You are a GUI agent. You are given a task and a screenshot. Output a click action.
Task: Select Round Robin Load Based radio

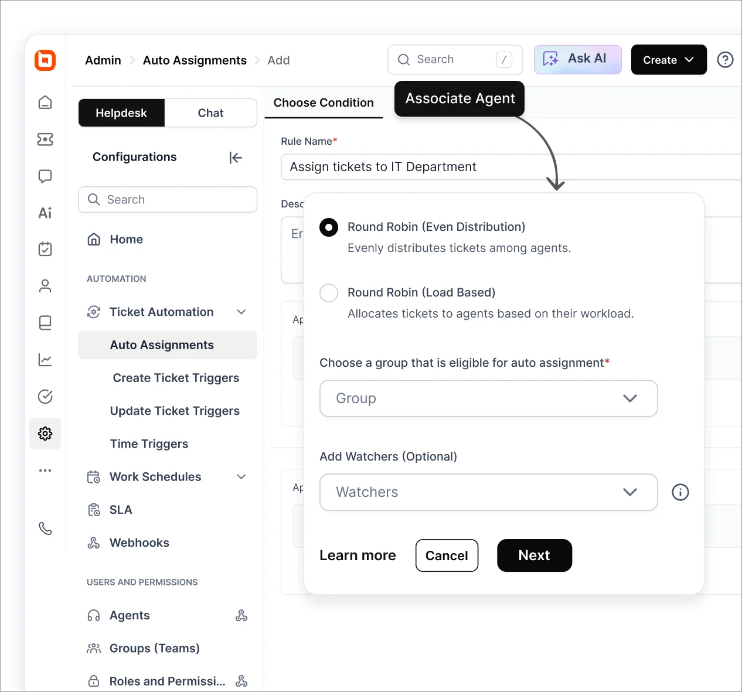tap(329, 293)
